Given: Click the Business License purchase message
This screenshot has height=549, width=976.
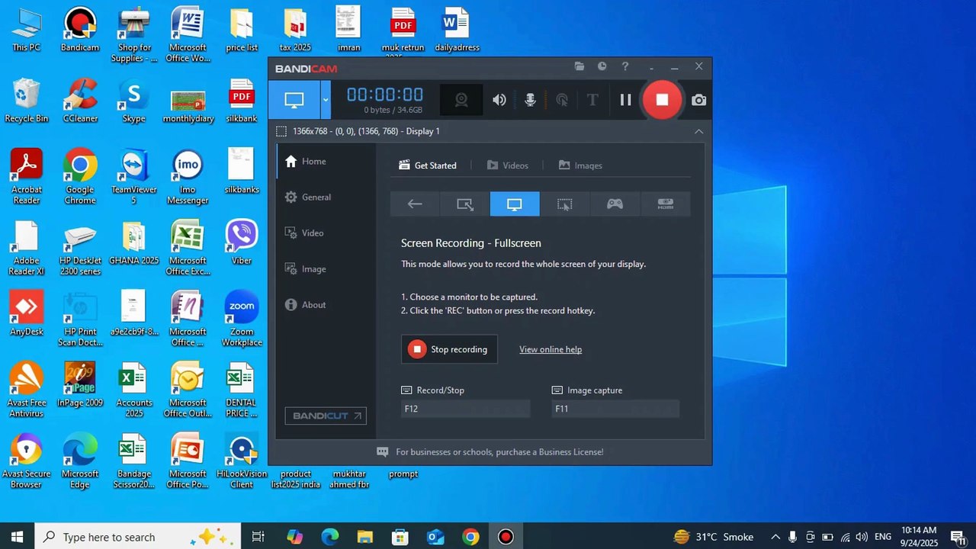Looking at the screenshot, I should point(499,452).
